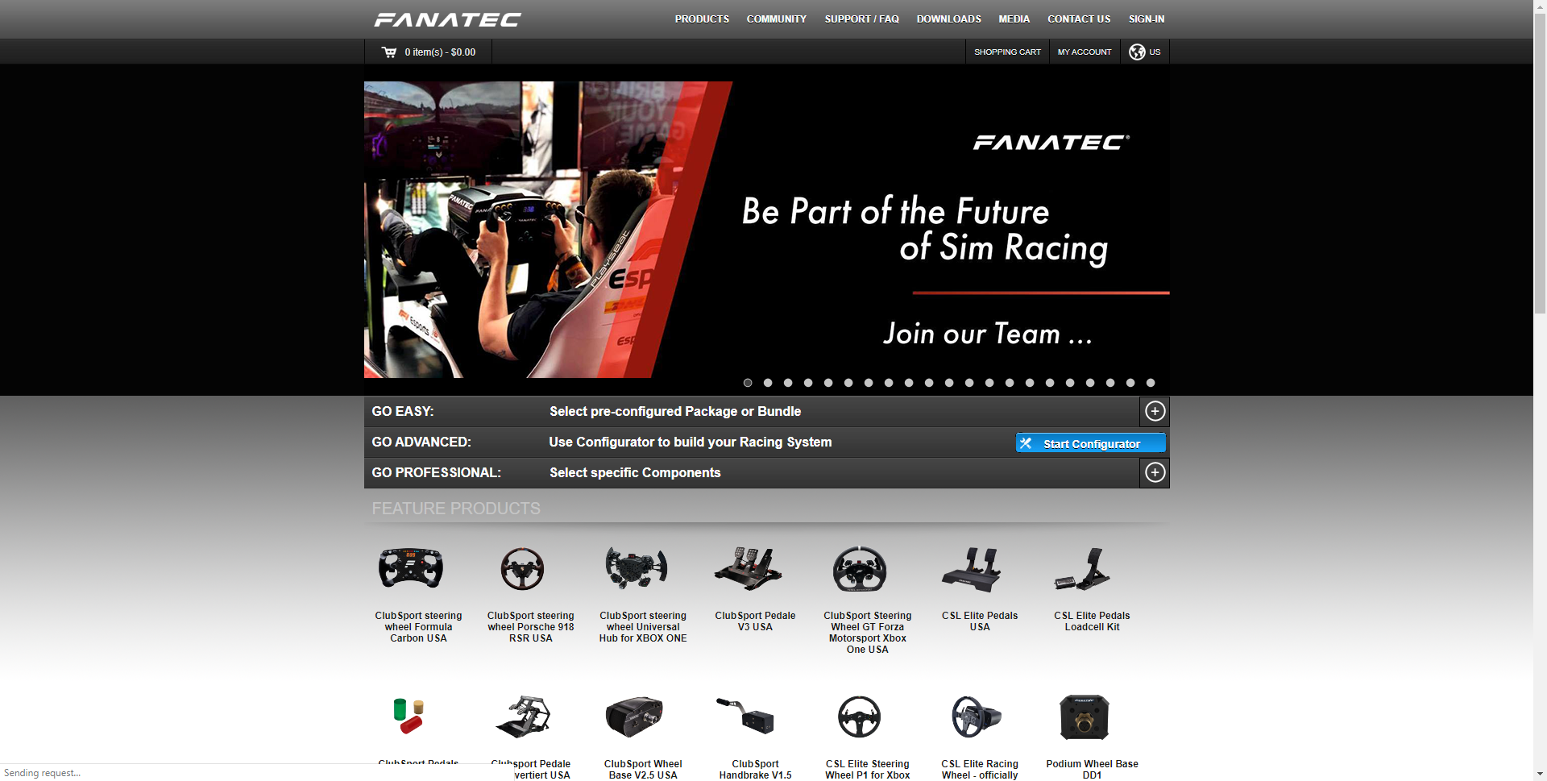Click the globe region icon labeled US
The width and height of the screenshot is (1547, 781).
(1137, 52)
